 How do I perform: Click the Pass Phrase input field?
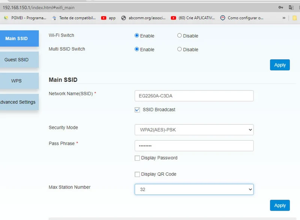pyautogui.click(x=194, y=146)
